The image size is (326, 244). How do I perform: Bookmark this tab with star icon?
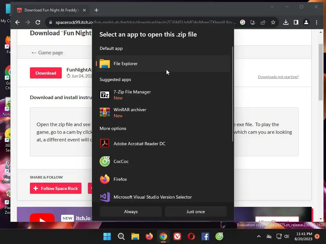click(273, 23)
